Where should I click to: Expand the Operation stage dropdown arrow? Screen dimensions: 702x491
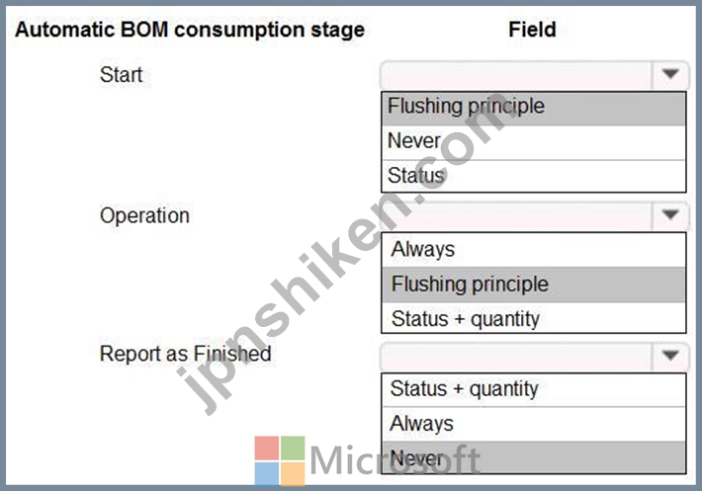click(669, 215)
